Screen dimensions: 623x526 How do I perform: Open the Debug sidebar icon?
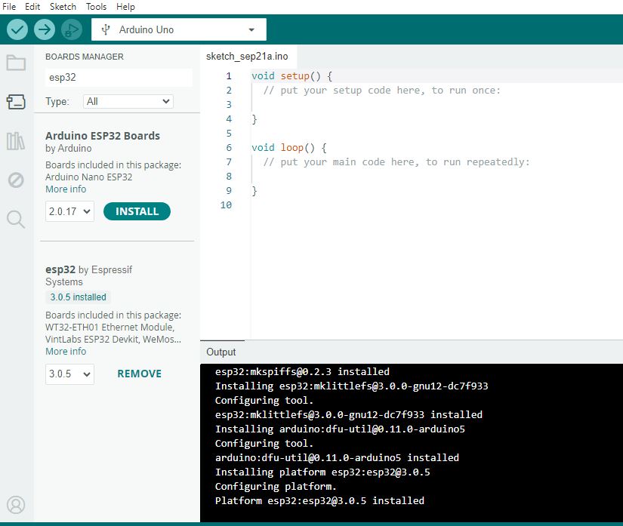pyautogui.click(x=17, y=180)
